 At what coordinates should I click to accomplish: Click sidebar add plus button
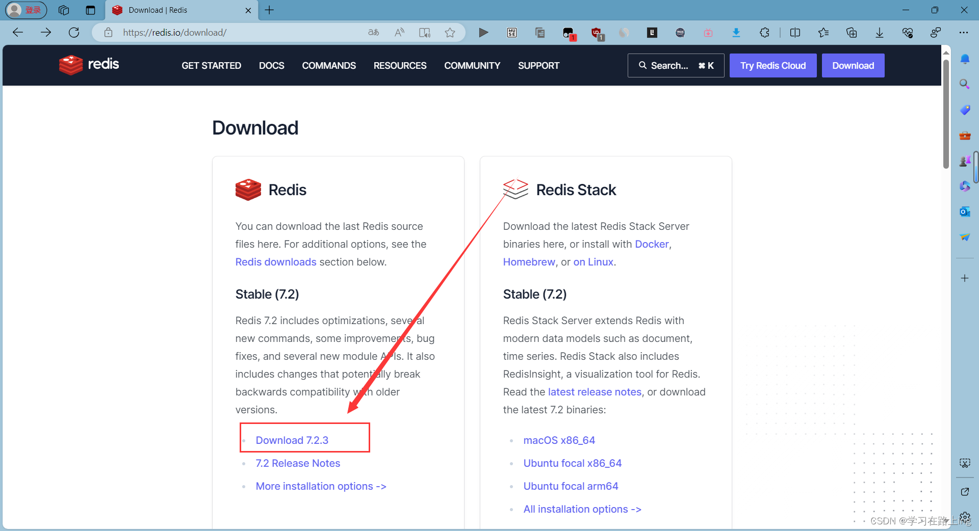click(x=965, y=278)
